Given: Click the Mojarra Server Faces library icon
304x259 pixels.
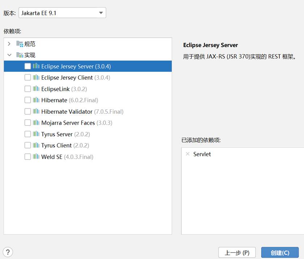Looking at the screenshot, I should (x=36, y=122).
